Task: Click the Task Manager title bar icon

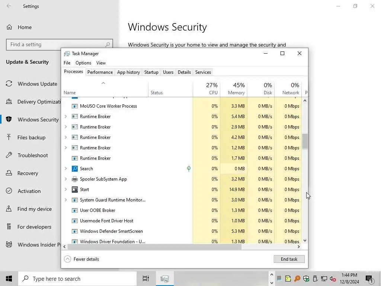Action: pos(67,54)
